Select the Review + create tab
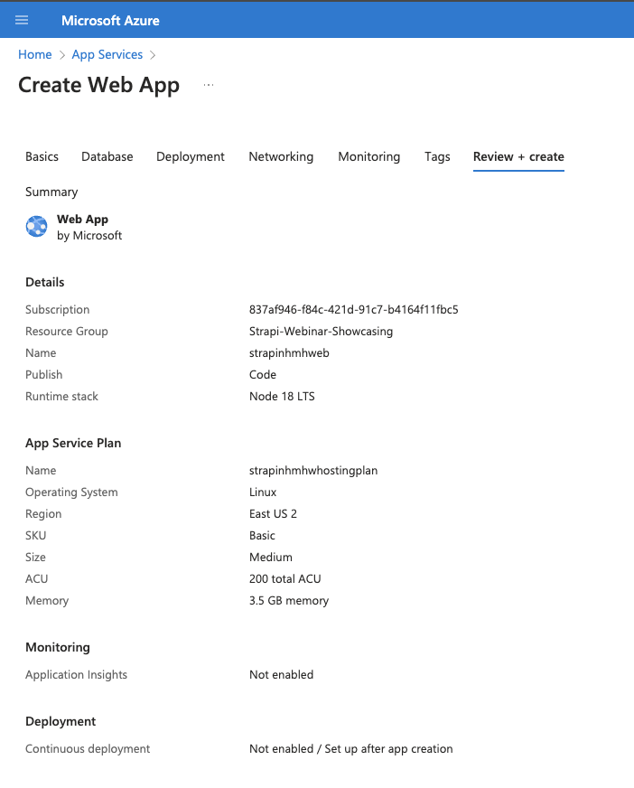Image resolution: width=634 pixels, height=788 pixels. pos(518,157)
